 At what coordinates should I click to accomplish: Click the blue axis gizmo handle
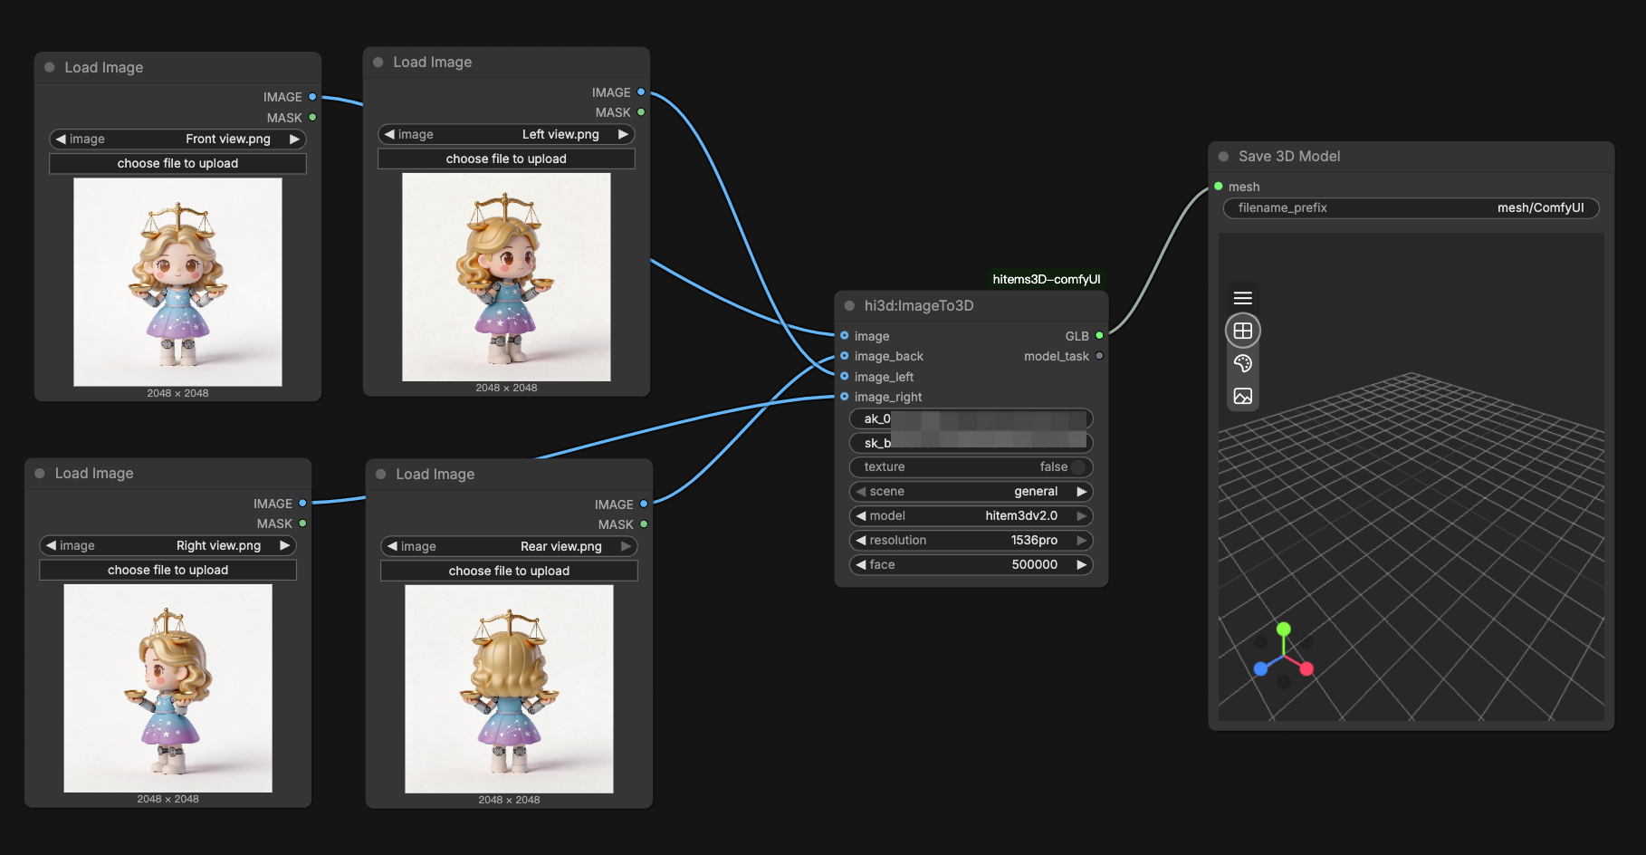(1260, 669)
